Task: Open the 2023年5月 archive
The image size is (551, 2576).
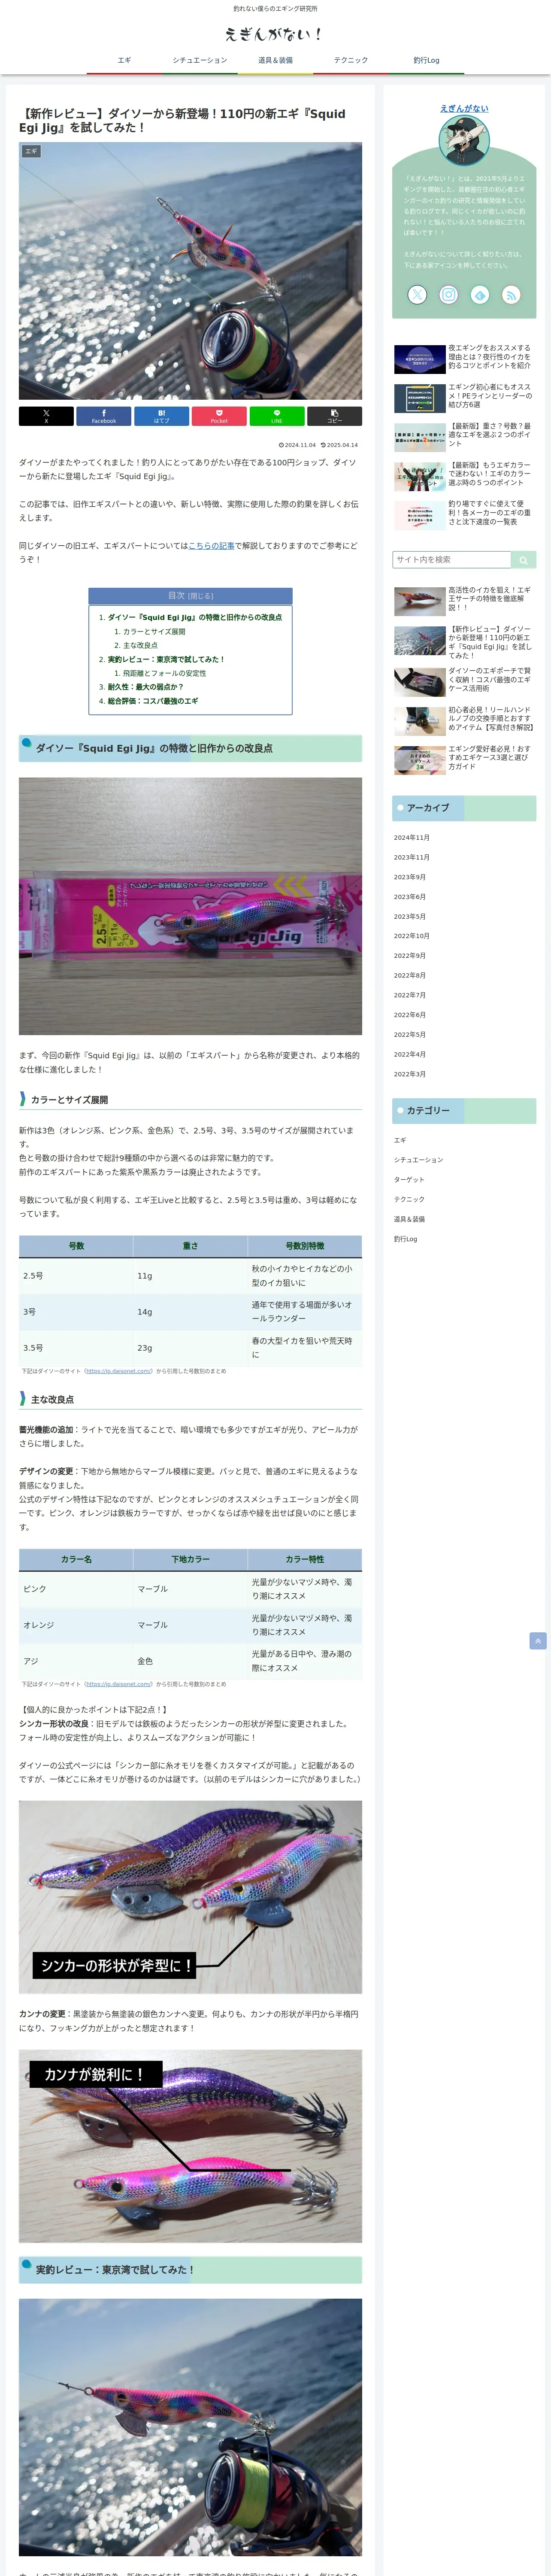Action: 409,917
